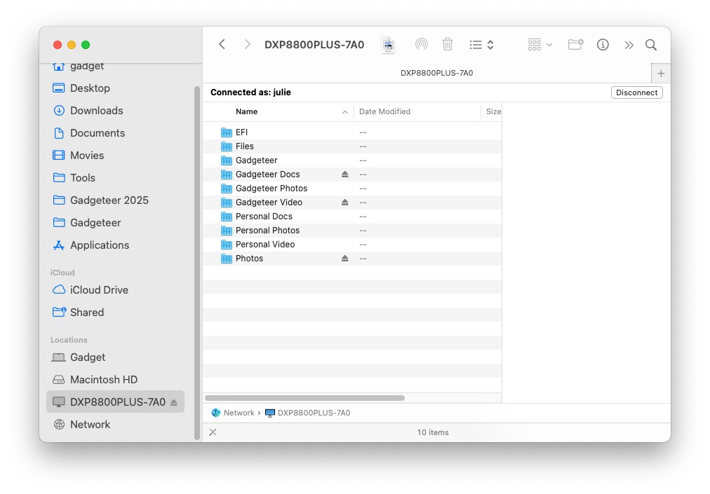
Task: Click the new folder toolbar icon
Action: [575, 44]
